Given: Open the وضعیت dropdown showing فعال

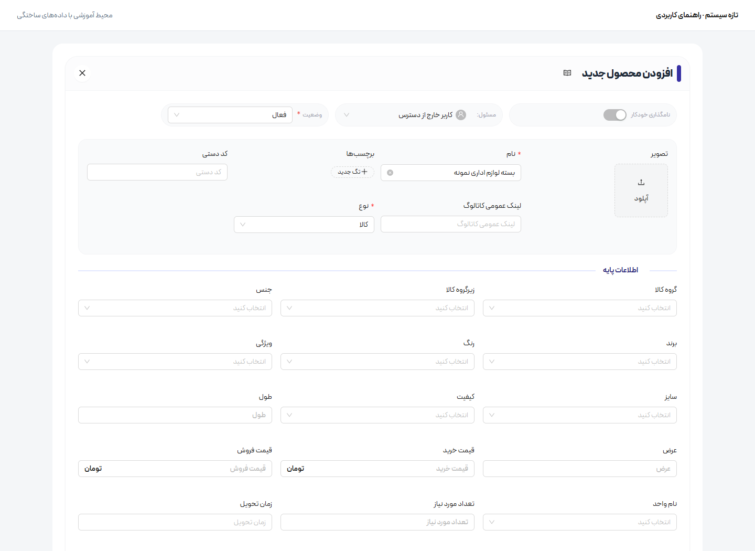Looking at the screenshot, I should 230,115.
